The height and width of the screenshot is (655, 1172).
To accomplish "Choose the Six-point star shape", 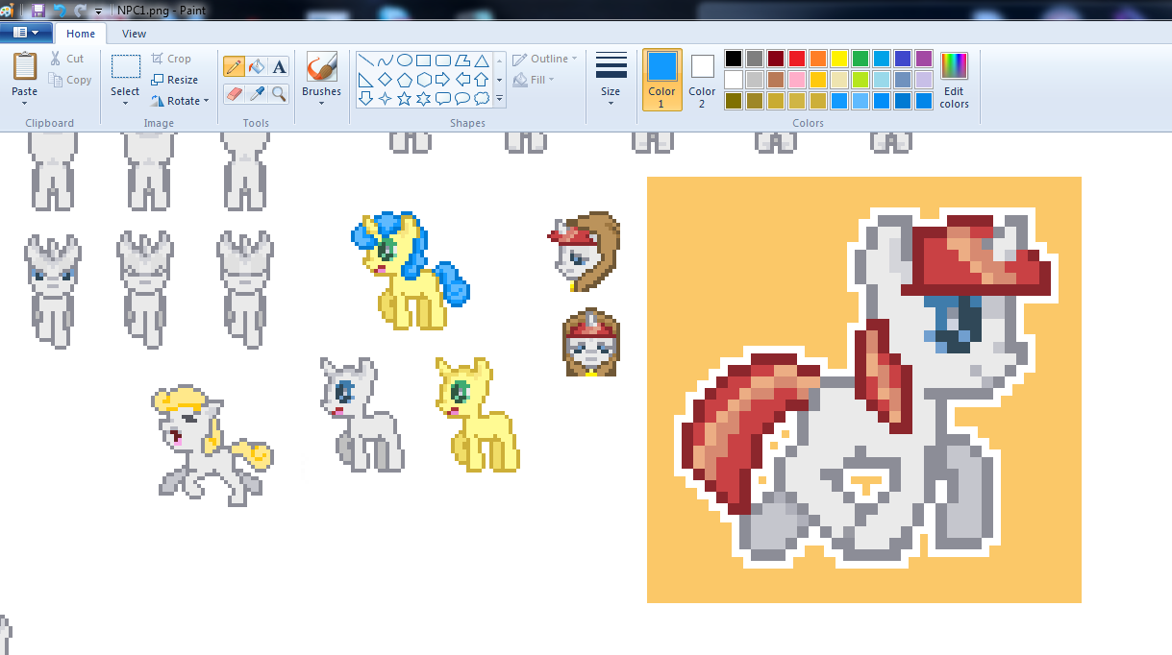I will (x=424, y=98).
